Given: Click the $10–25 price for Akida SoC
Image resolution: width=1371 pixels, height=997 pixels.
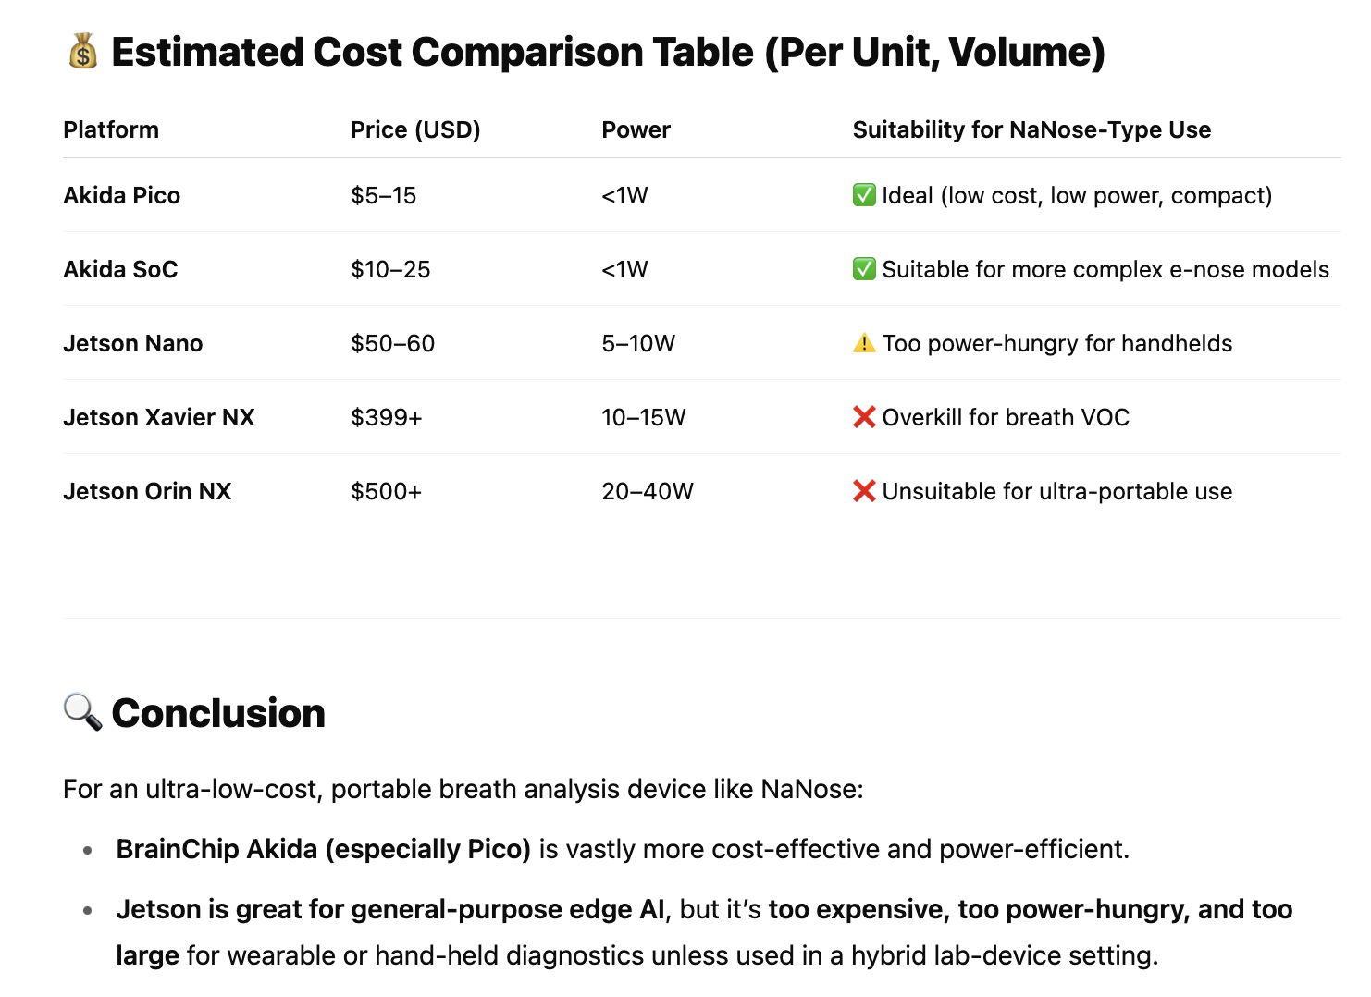Looking at the screenshot, I should click(390, 269).
